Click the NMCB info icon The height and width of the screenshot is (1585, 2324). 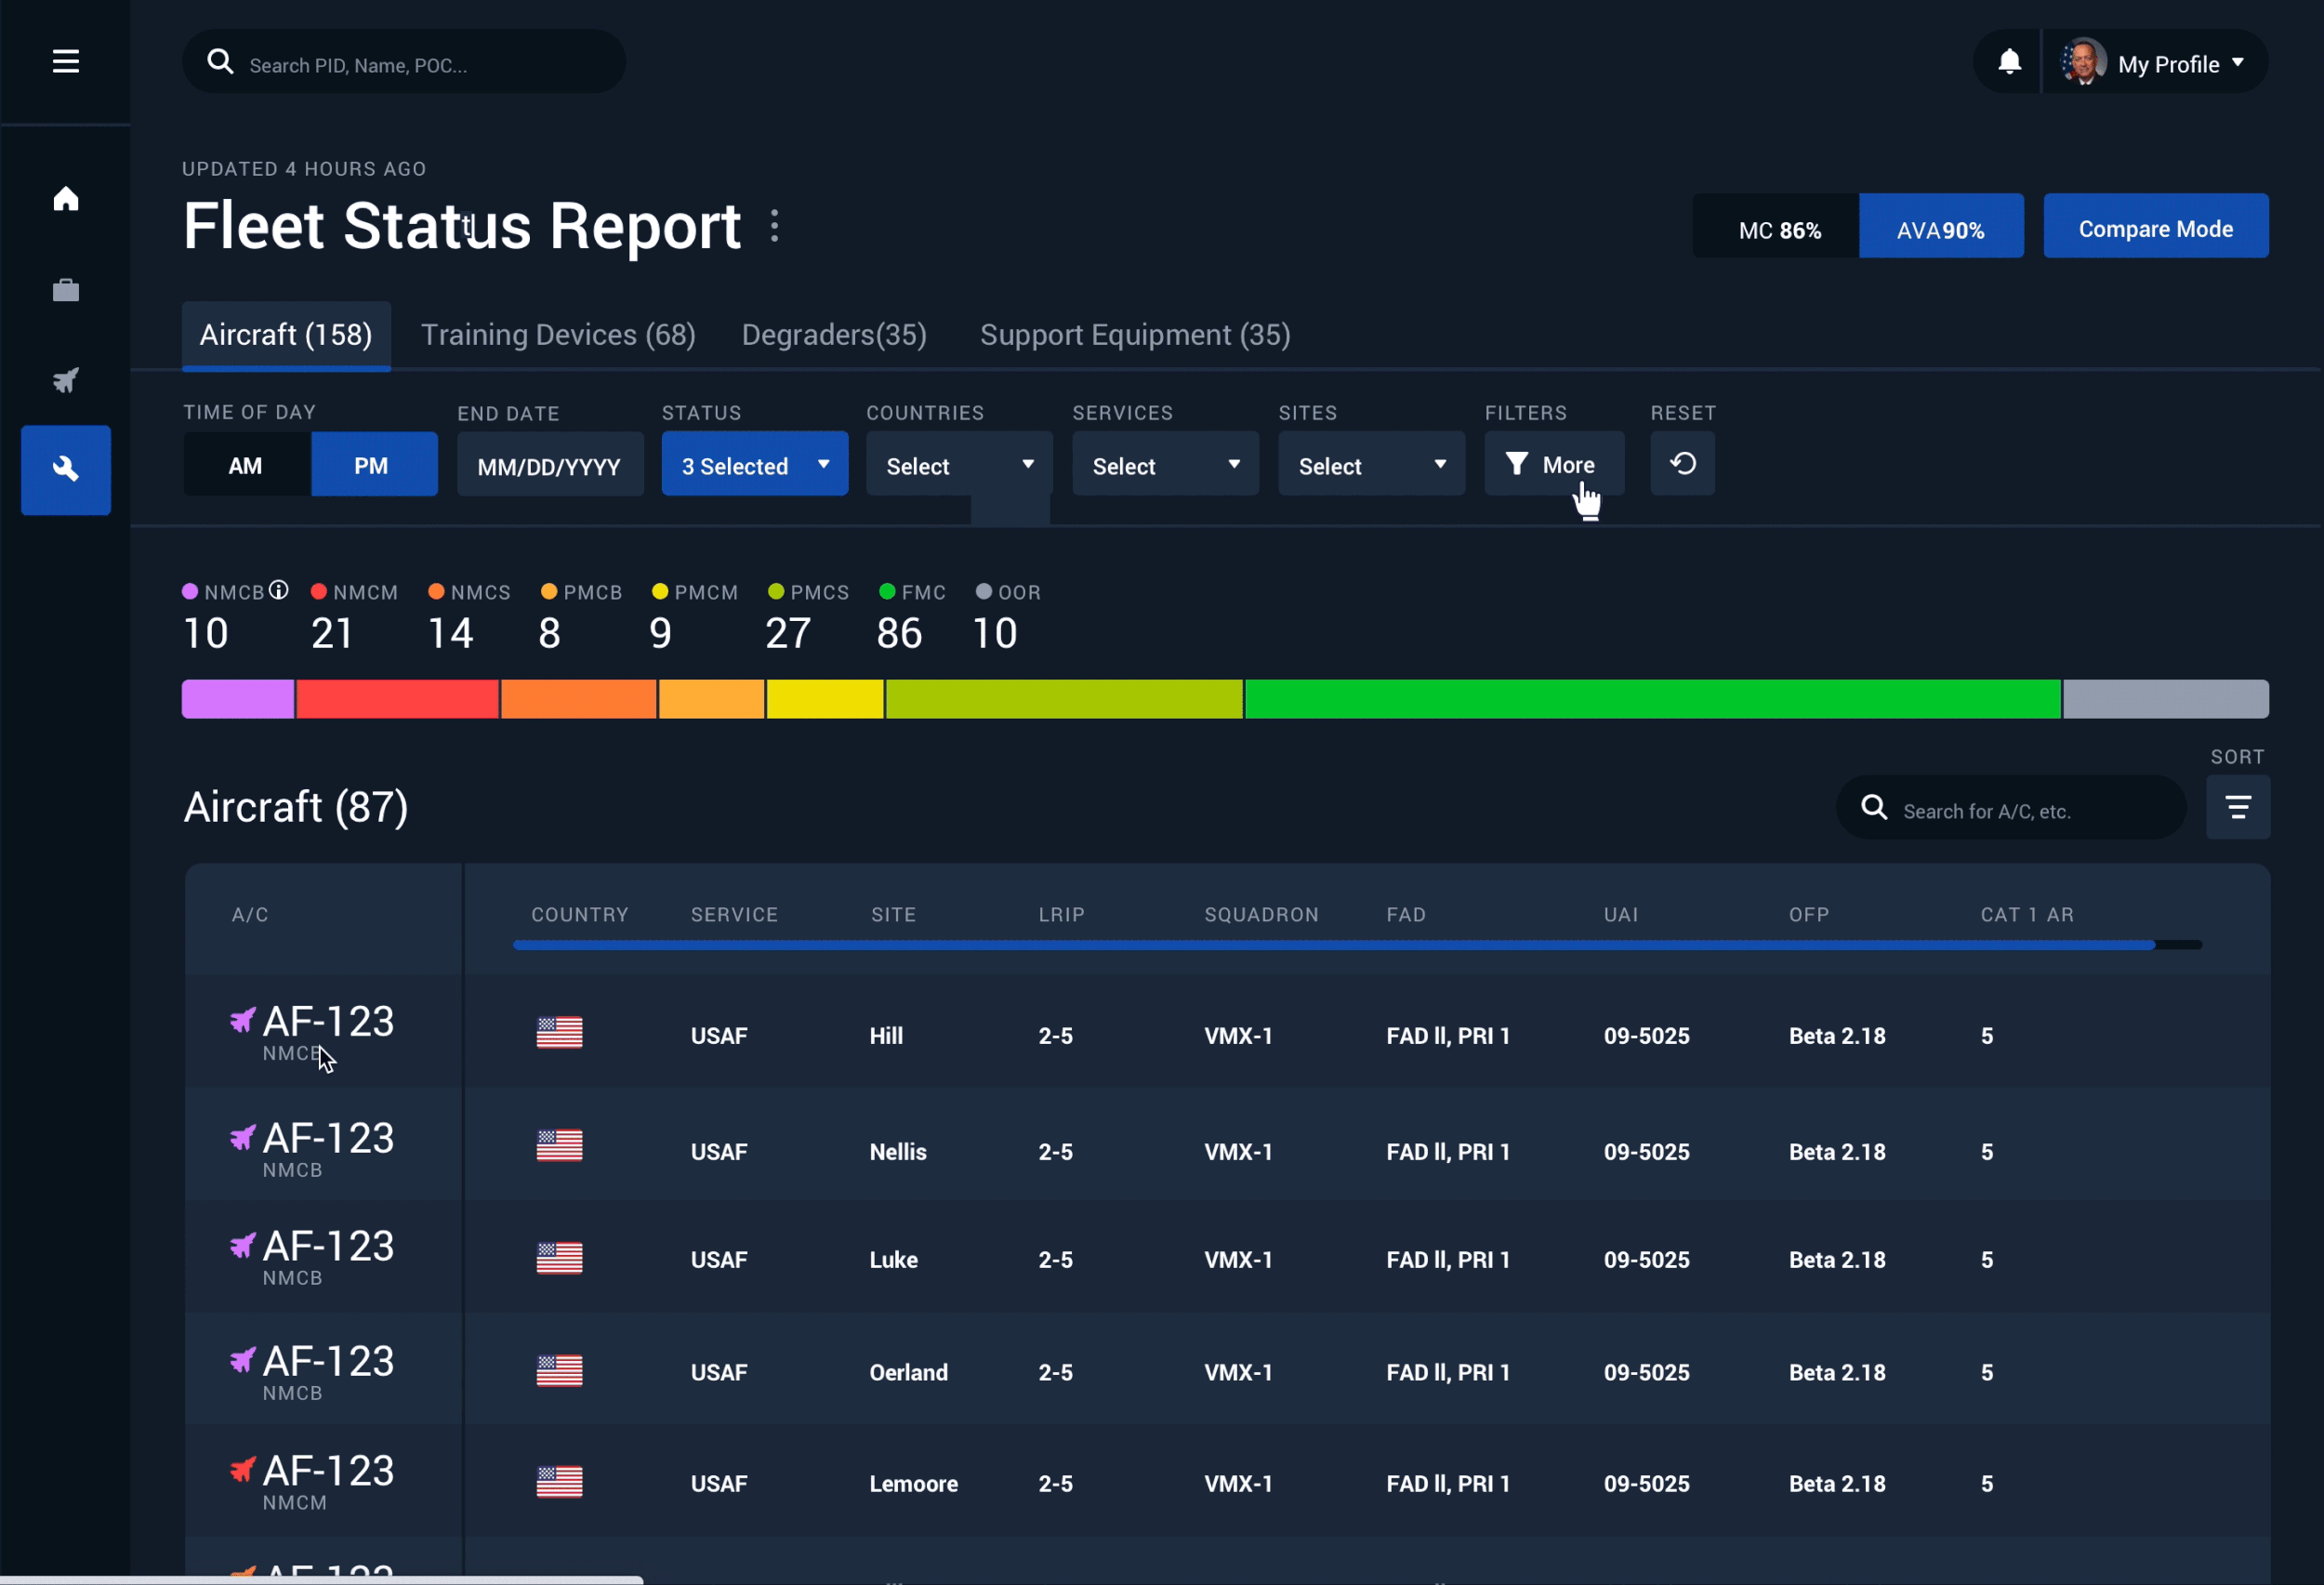tap(279, 591)
